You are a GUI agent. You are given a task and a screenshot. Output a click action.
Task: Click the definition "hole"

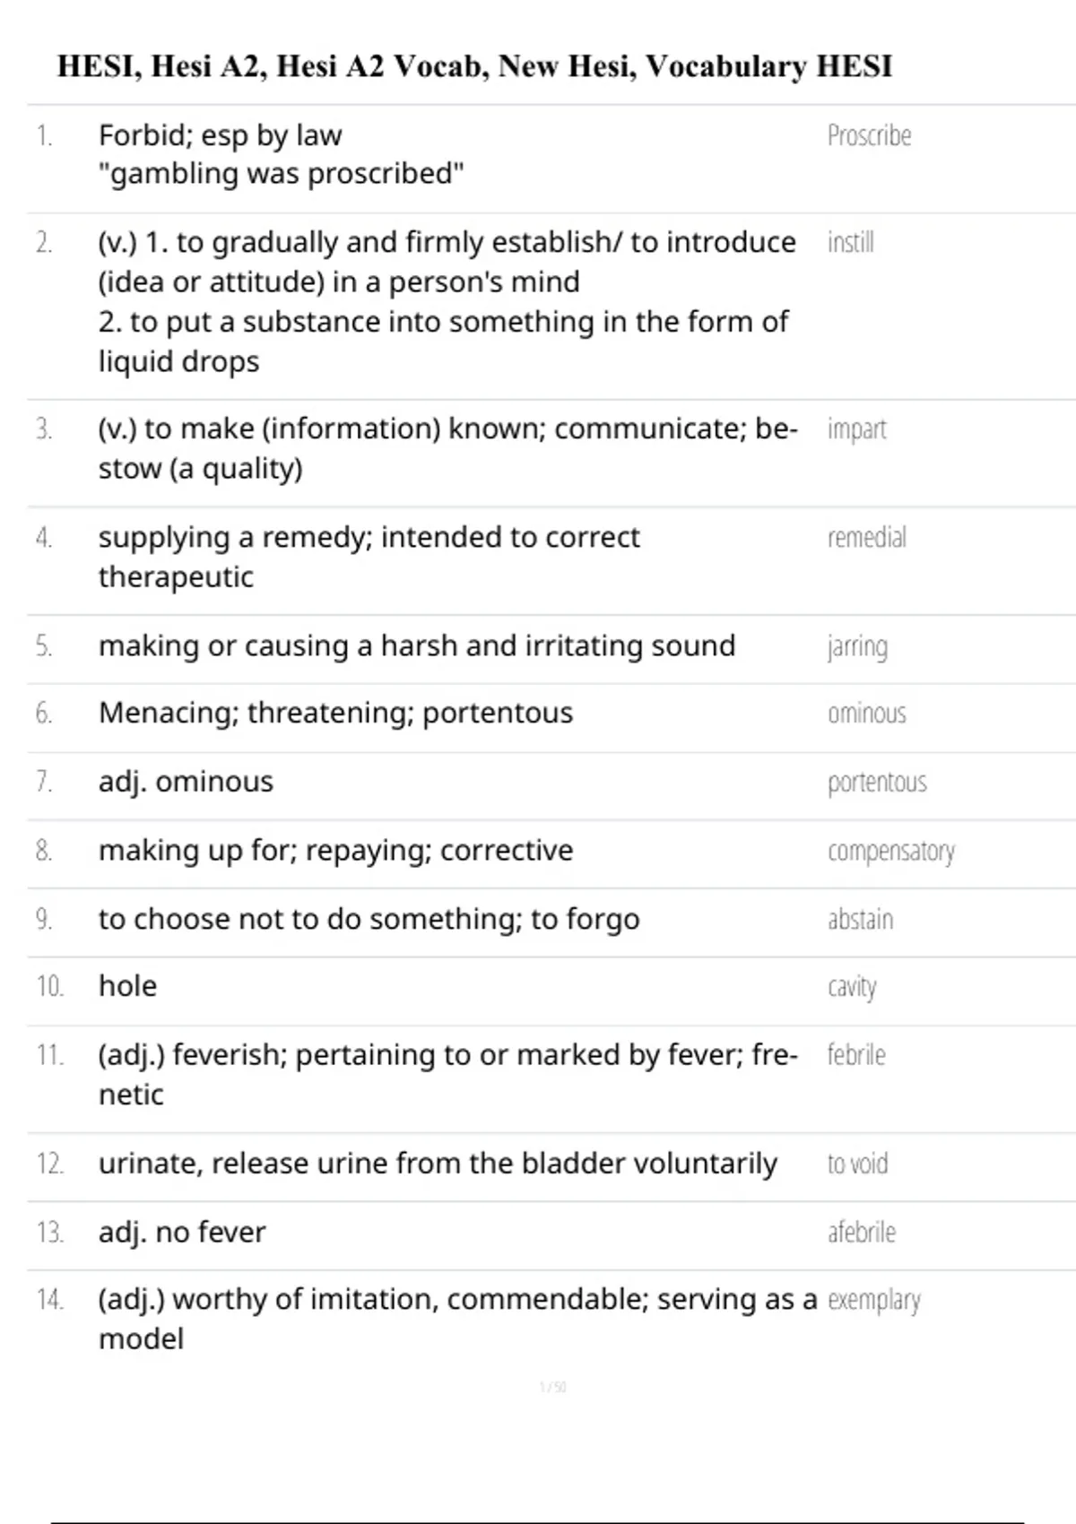point(127,986)
